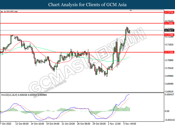The height and width of the screenshot is (125, 175).
Task: Select the 0.72388 level price label
Action: [169, 35]
